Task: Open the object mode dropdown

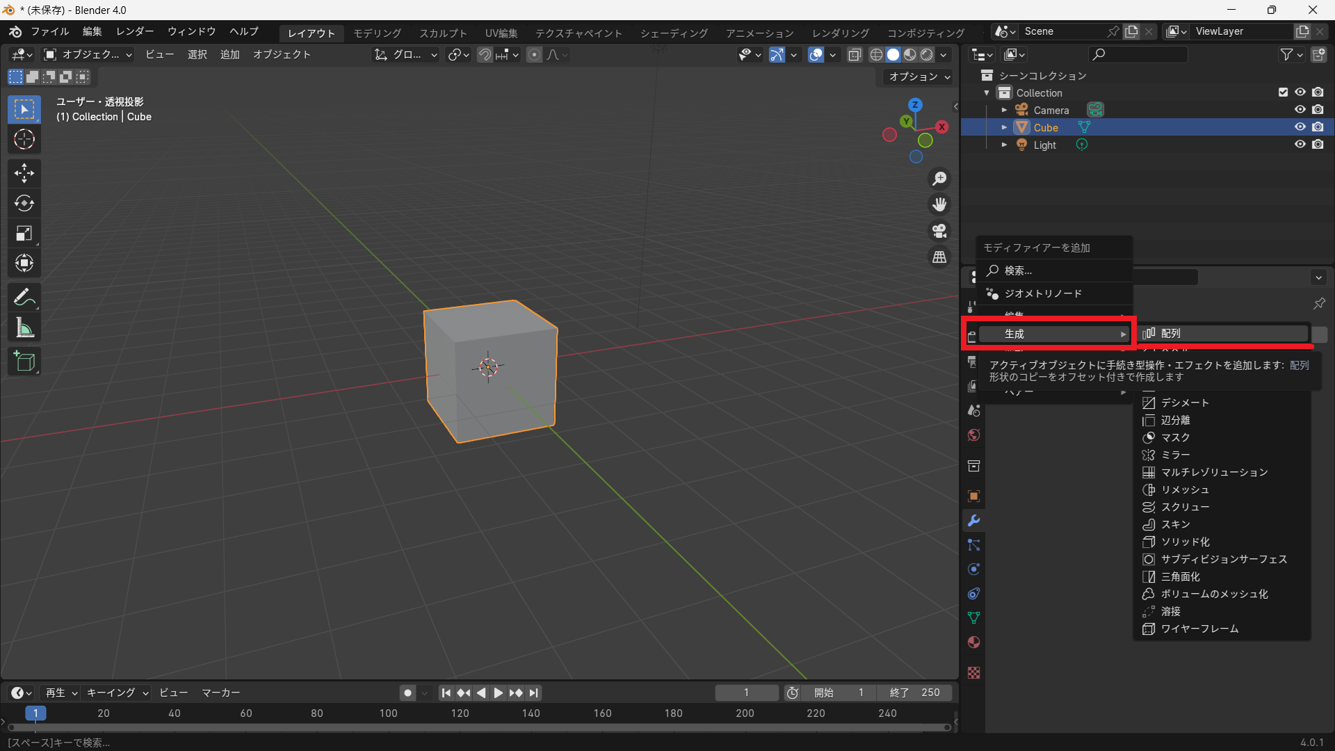Action: coord(88,54)
